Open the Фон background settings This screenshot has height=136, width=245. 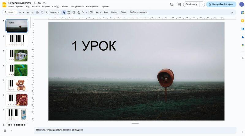tap(106, 13)
